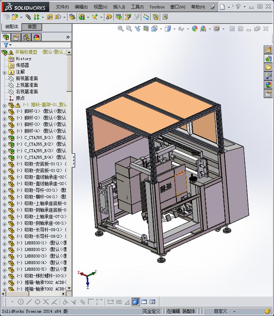274x316 pixels.
Task: Click the New Motion Study gears icon
Action: click(x=109, y=17)
